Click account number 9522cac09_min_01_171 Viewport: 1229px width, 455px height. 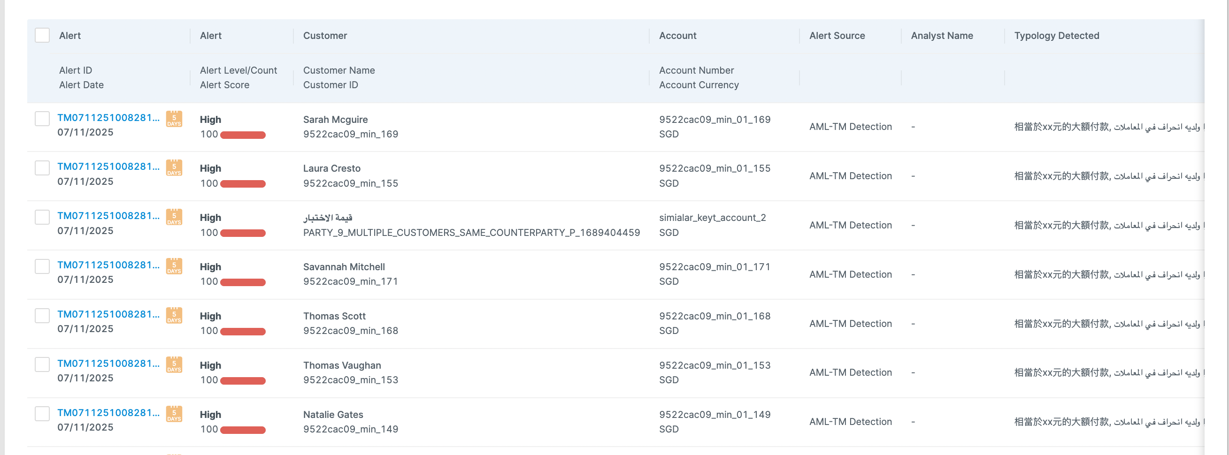point(714,267)
